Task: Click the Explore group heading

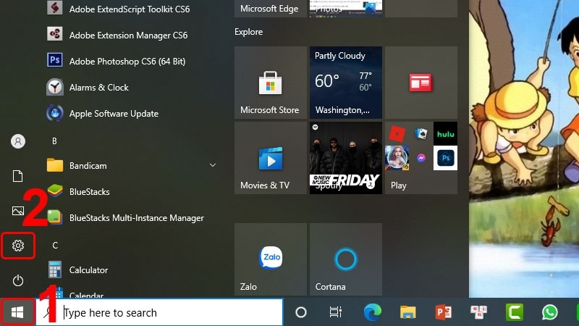Action: point(248,32)
